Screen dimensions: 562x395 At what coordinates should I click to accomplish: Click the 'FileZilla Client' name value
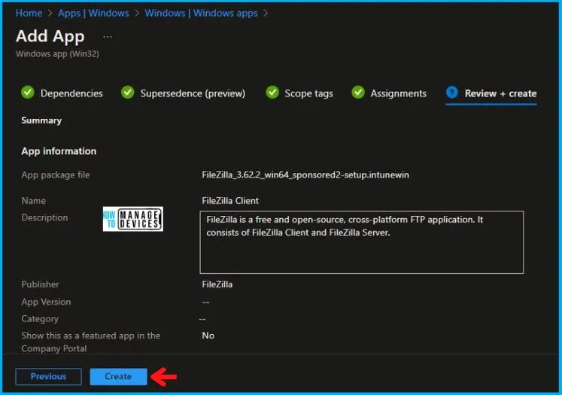[x=230, y=201]
